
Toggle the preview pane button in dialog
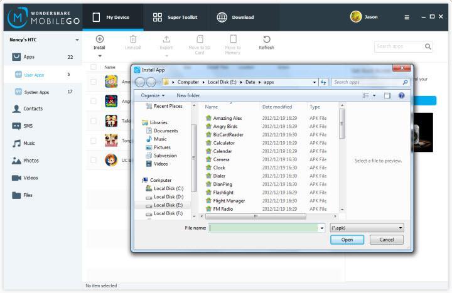387,95
